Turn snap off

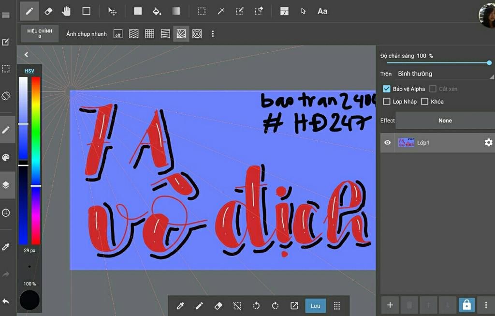click(x=118, y=34)
